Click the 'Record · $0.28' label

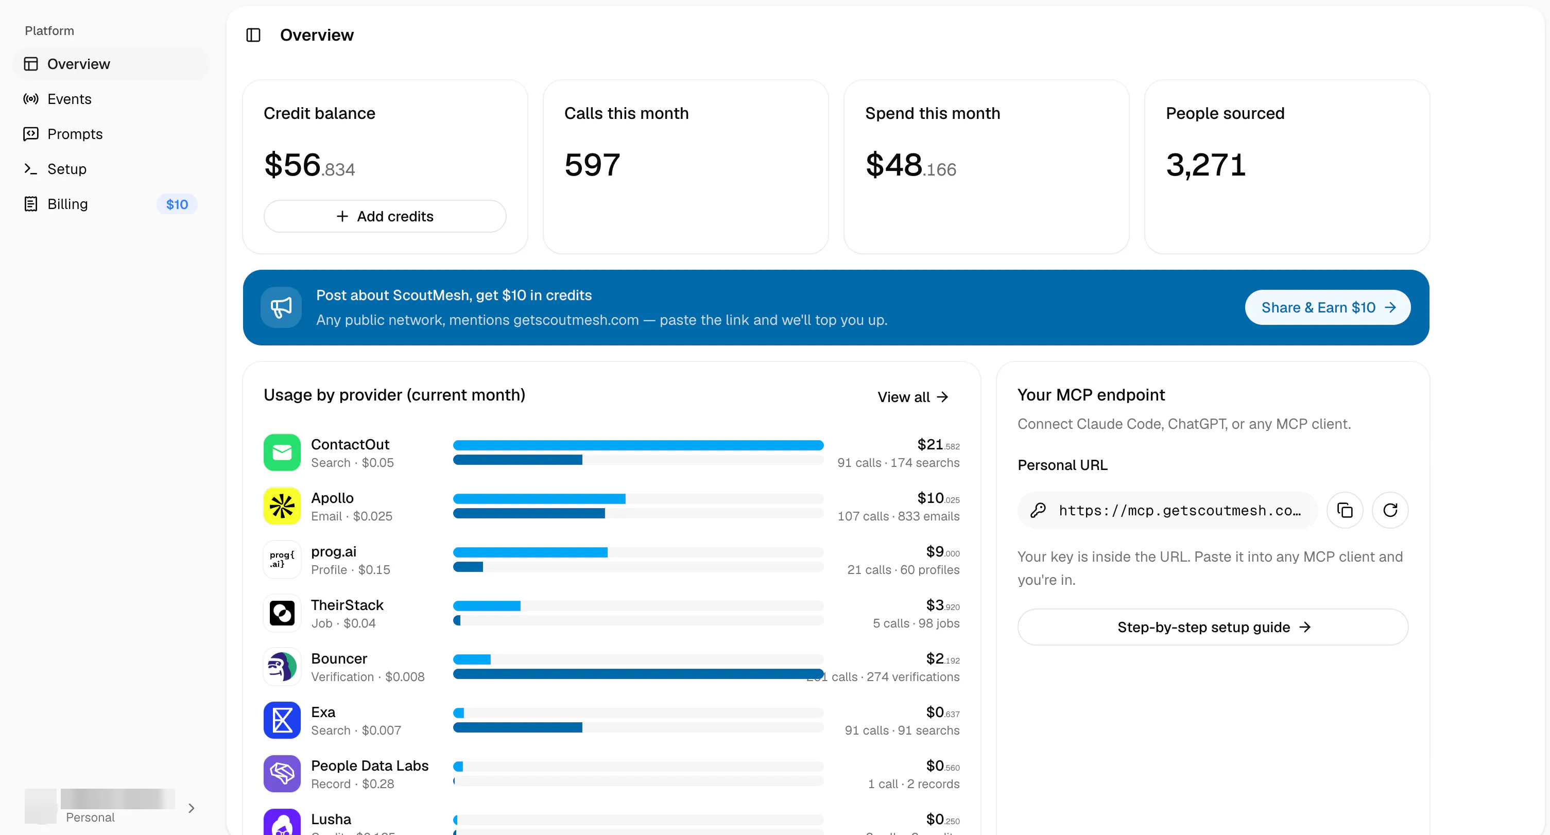tap(353, 784)
